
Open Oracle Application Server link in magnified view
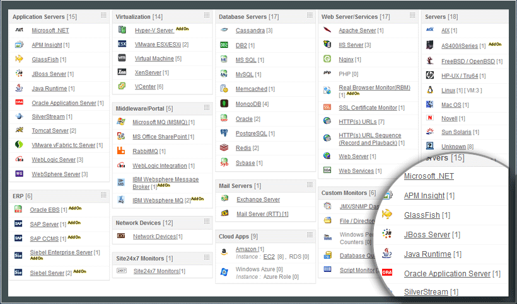coord(448,273)
